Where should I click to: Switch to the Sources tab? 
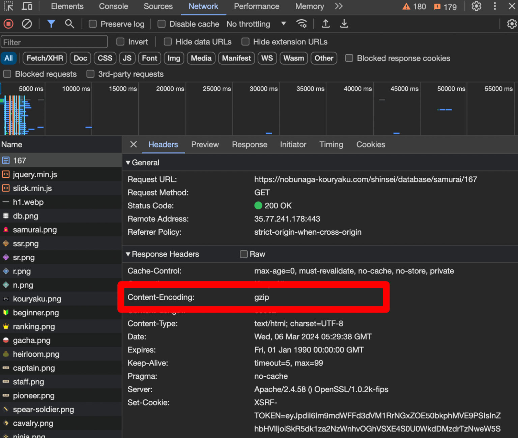[x=158, y=6]
